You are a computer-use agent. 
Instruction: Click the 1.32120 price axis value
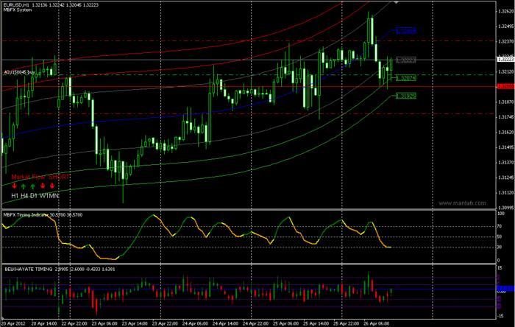506,71
